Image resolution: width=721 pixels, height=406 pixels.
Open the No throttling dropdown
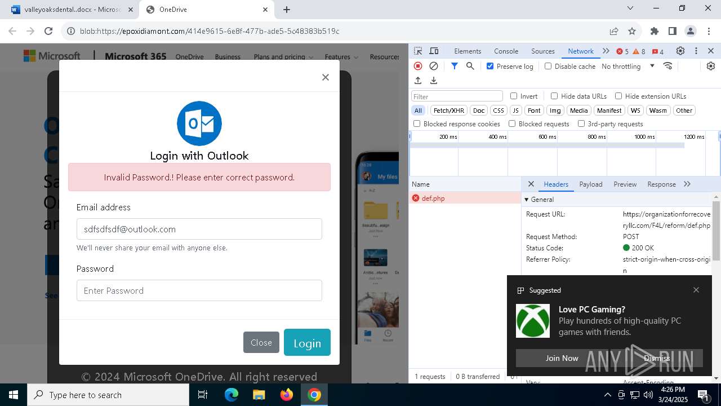pos(628,66)
